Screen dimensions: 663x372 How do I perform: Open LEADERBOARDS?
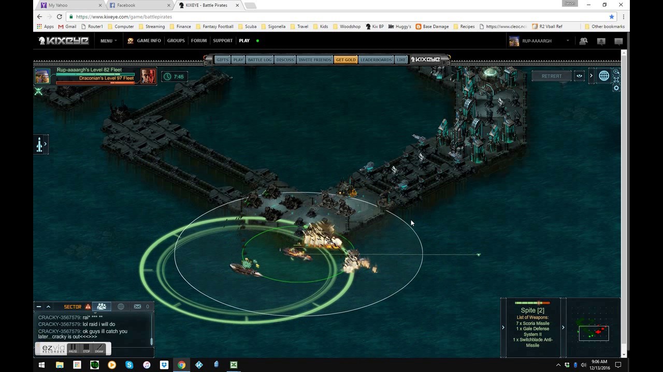tap(376, 60)
